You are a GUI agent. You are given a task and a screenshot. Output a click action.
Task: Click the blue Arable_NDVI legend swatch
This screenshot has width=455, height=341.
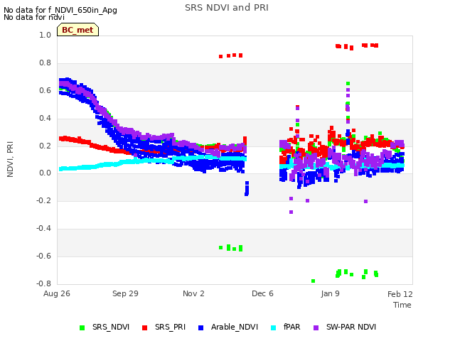tap(200, 328)
